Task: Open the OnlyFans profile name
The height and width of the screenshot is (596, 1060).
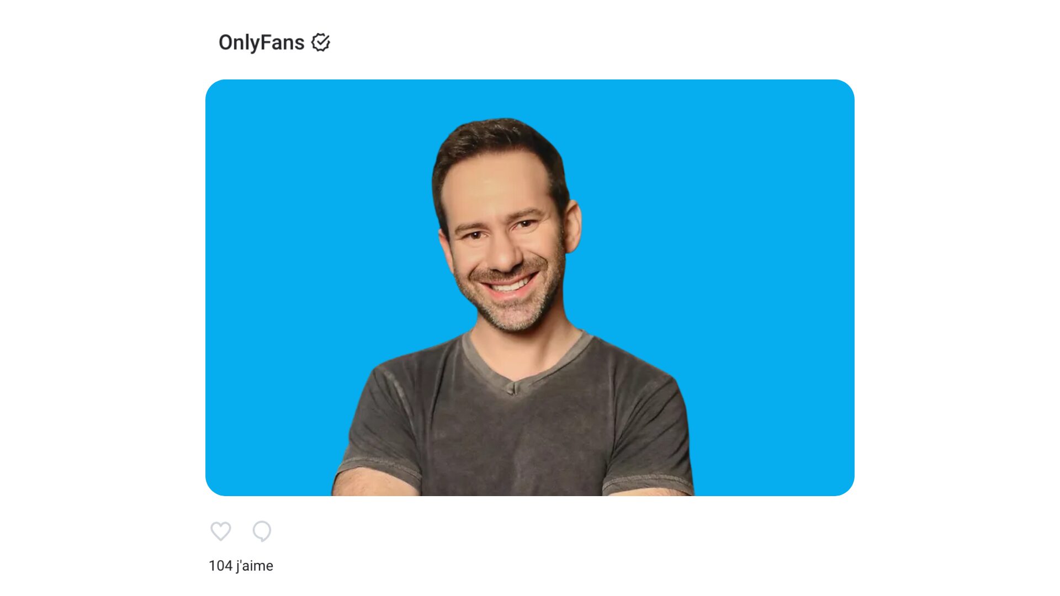Action: [x=261, y=42]
